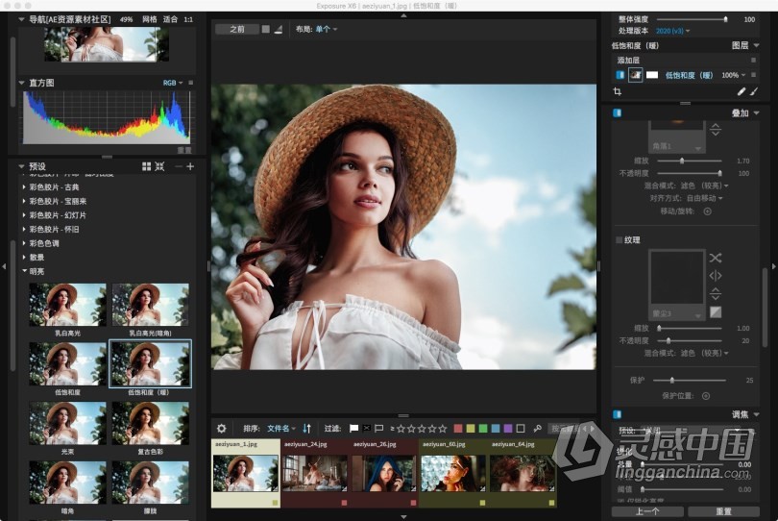
Task: Click 重置 reset button at bottom right
Action: (x=723, y=511)
